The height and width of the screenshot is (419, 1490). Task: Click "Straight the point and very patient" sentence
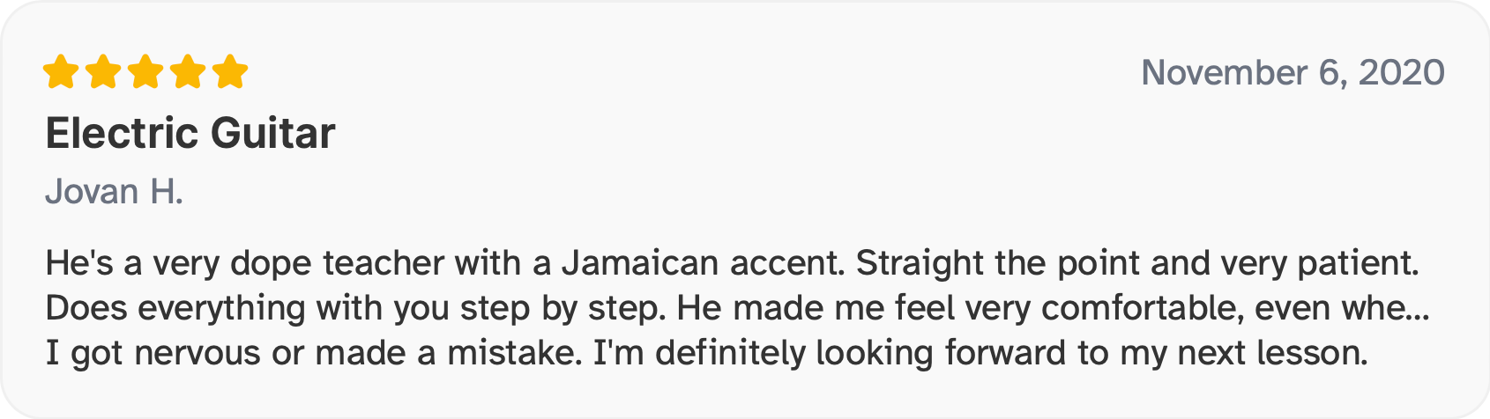1137,263
